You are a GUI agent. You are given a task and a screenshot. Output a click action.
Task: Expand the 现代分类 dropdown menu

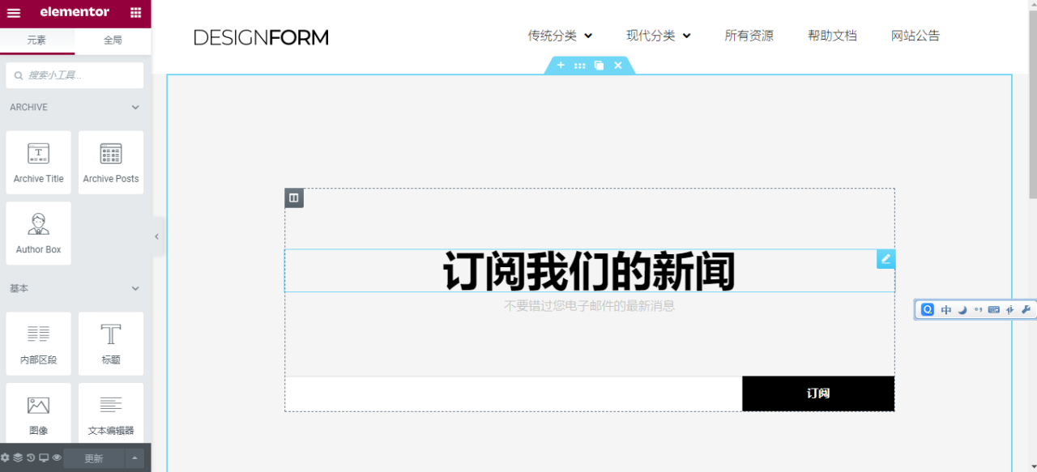point(659,36)
